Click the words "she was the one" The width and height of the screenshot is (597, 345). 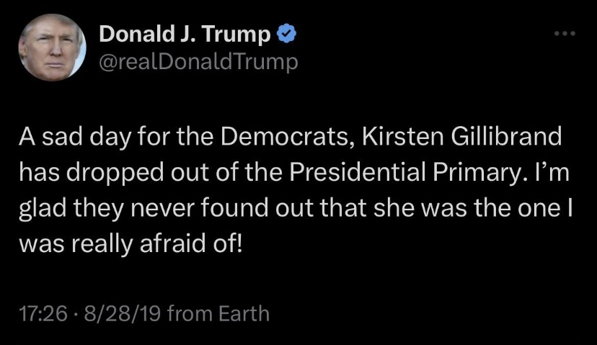coord(466,209)
